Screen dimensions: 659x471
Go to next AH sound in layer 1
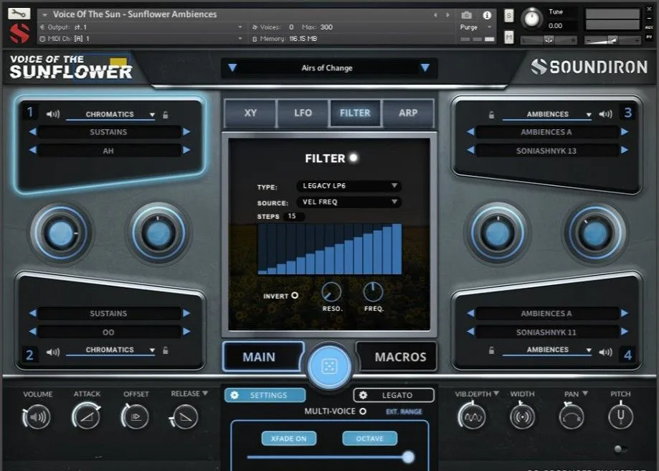pos(186,150)
